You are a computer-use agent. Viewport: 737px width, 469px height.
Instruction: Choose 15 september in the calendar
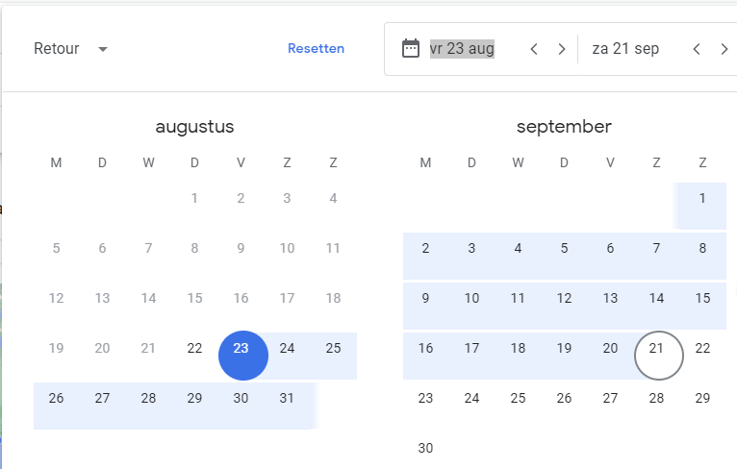(x=702, y=298)
